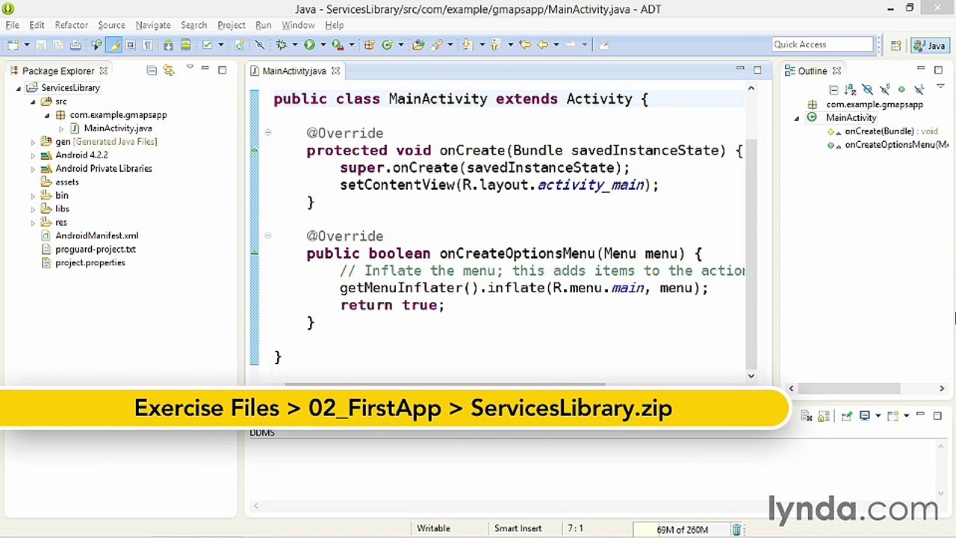Toggle Hide Fields in Outline
Viewport: 956px width, 538px height.
coord(867,90)
